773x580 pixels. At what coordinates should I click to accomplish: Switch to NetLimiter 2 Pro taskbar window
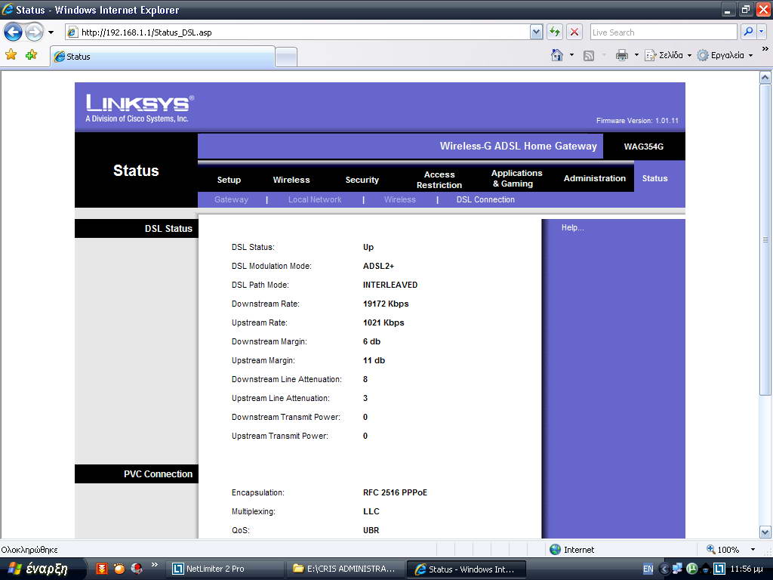[226, 569]
